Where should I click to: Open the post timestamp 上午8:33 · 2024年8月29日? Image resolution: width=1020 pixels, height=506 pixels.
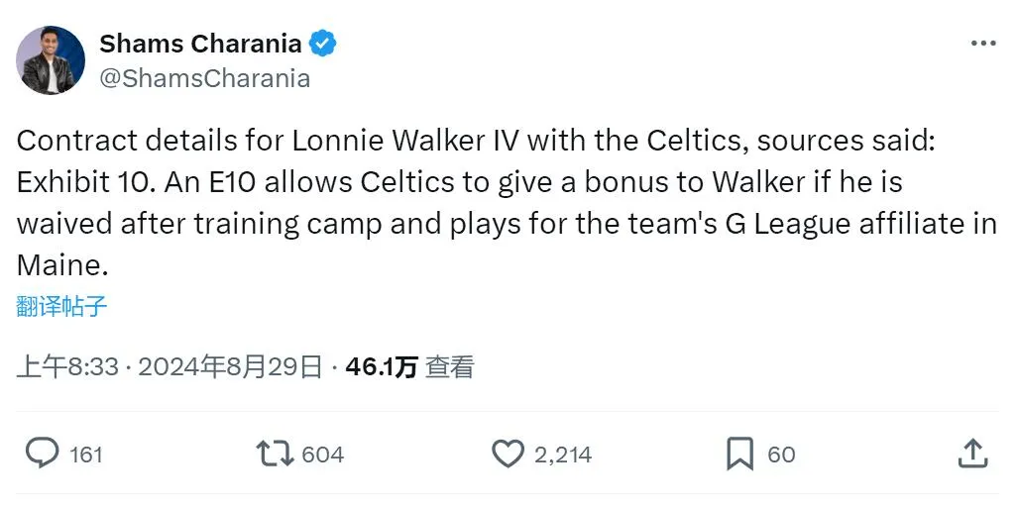click(x=170, y=367)
